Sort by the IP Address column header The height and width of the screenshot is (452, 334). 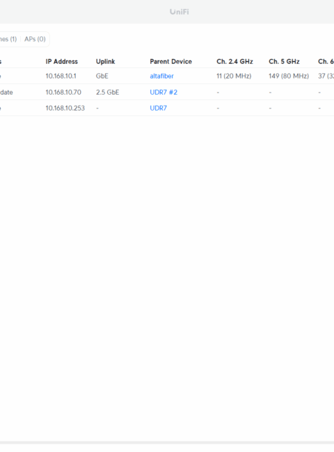pyautogui.click(x=62, y=61)
